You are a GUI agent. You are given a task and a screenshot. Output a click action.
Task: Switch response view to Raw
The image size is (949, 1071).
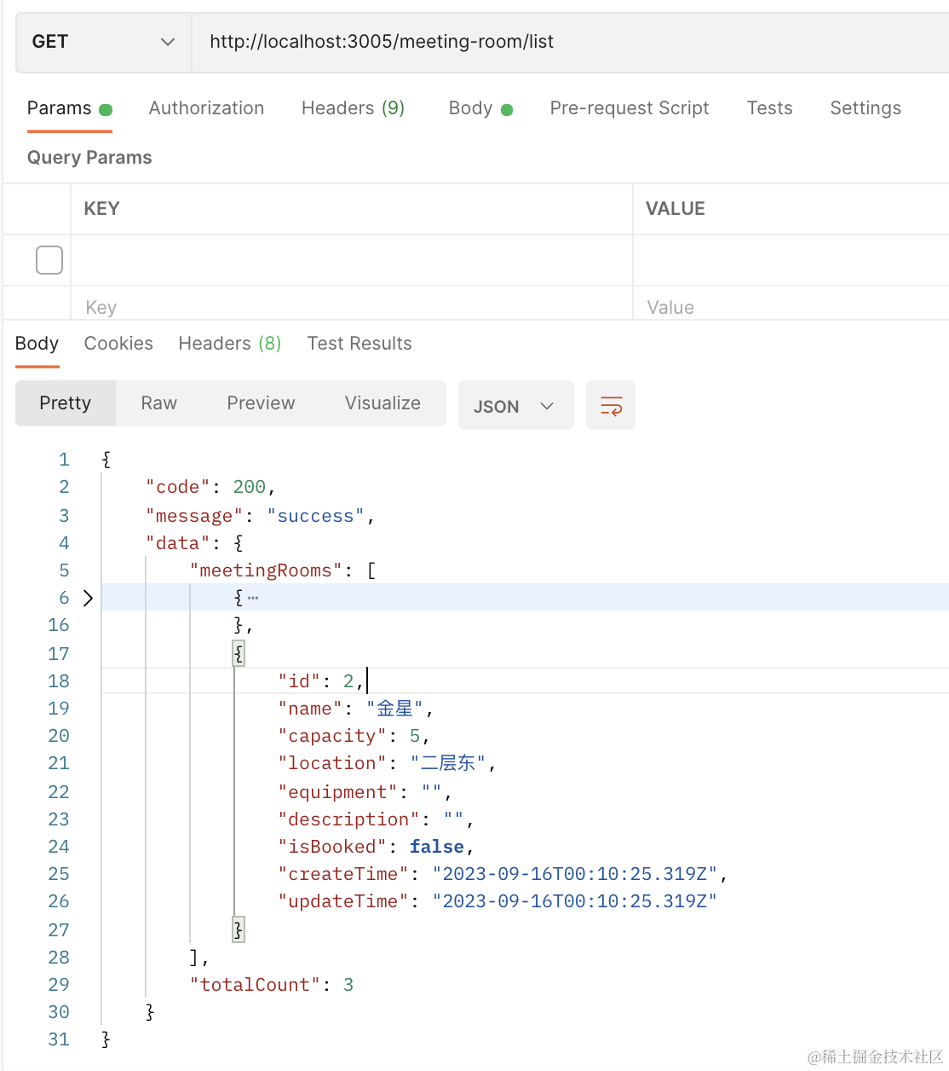[x=159, y=403]
